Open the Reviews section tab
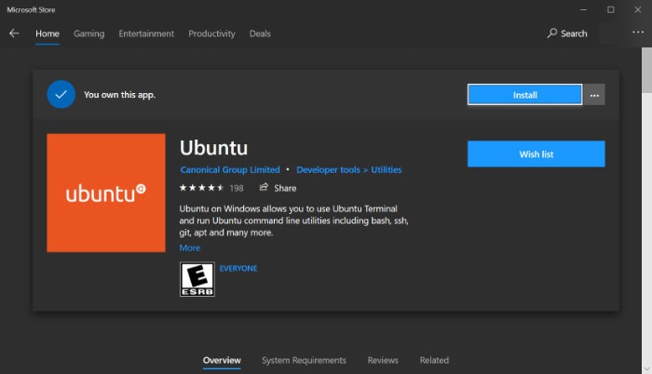Image resolution: width=652 pixels, height=374 pixels. point(383,360)
